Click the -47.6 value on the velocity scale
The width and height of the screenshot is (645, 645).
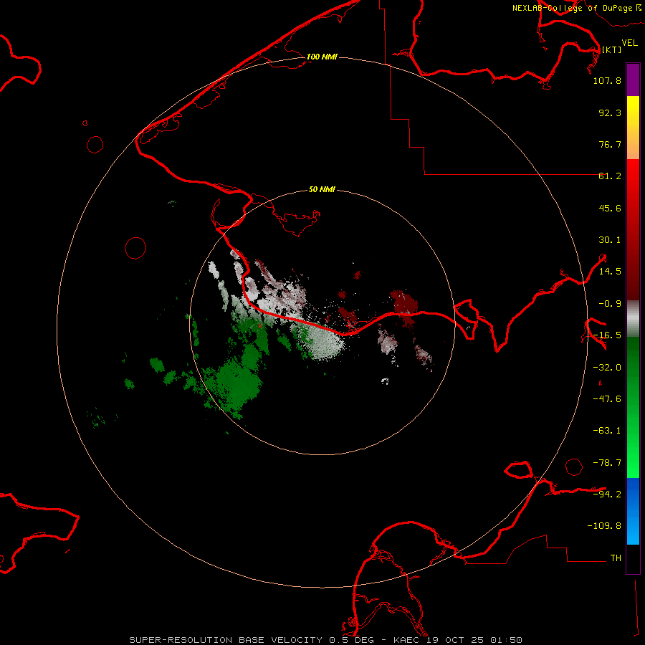coord(607,399)
